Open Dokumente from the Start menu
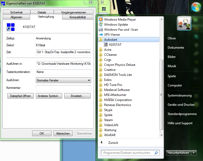 tap(176, 48)
